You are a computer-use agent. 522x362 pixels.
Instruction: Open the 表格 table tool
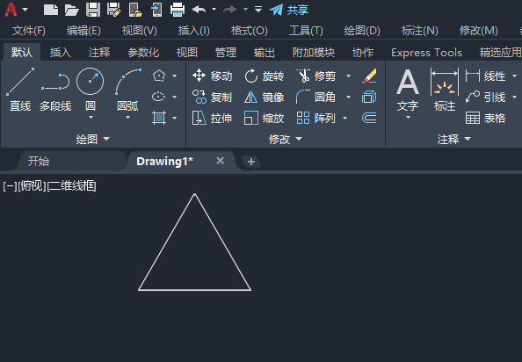485,118
